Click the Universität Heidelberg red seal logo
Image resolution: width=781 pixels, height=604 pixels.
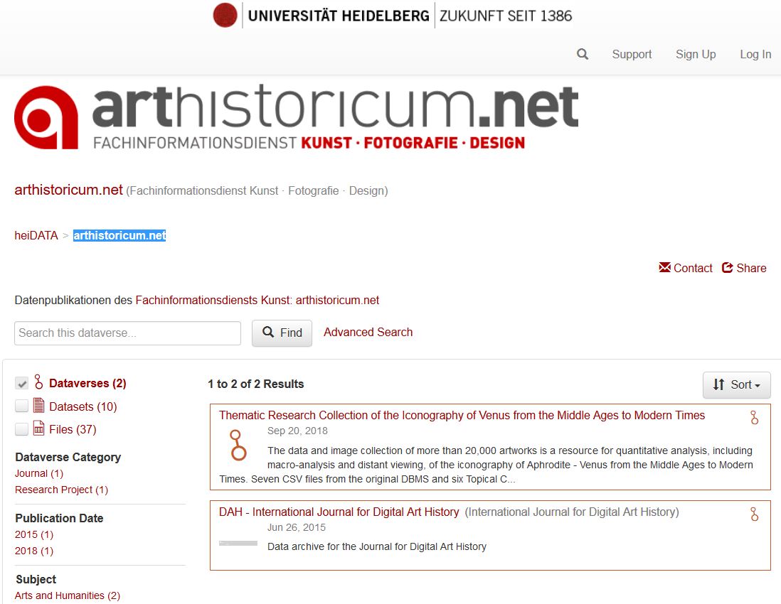pos(225,15)
